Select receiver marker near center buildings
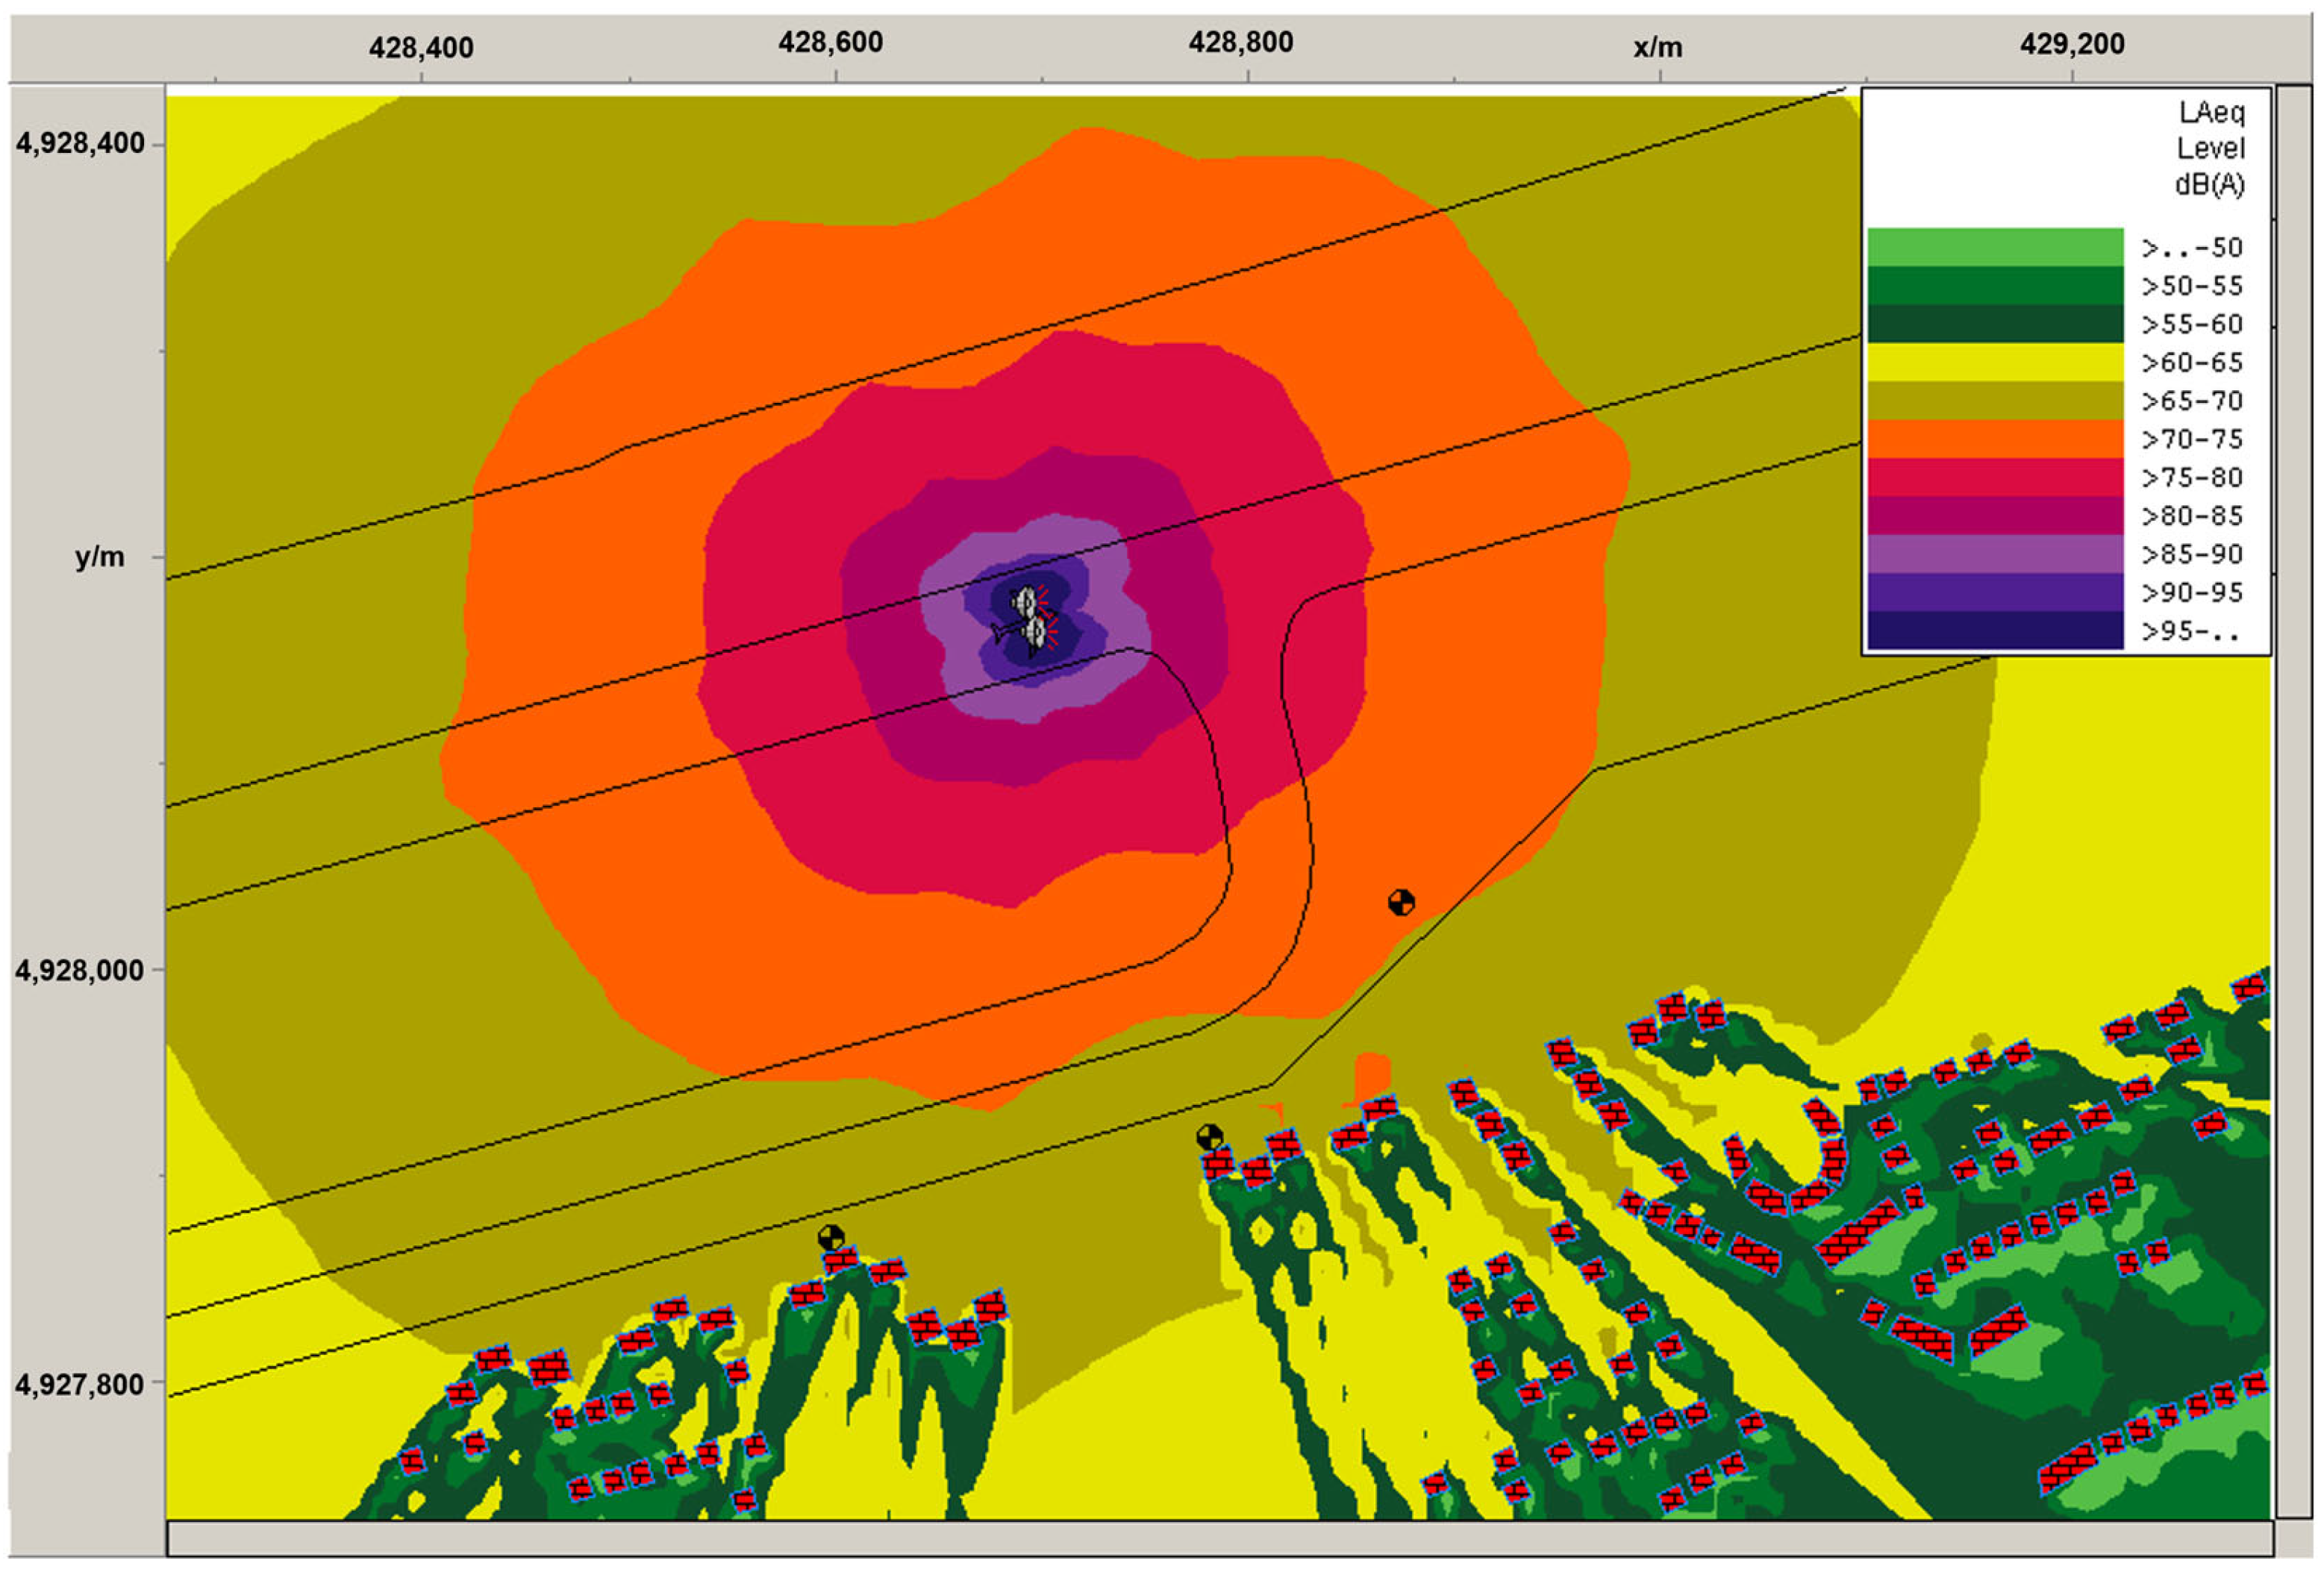Image resolution: width=2324 pixels, height=1575 pixels. click(x=1209, y=1137)
